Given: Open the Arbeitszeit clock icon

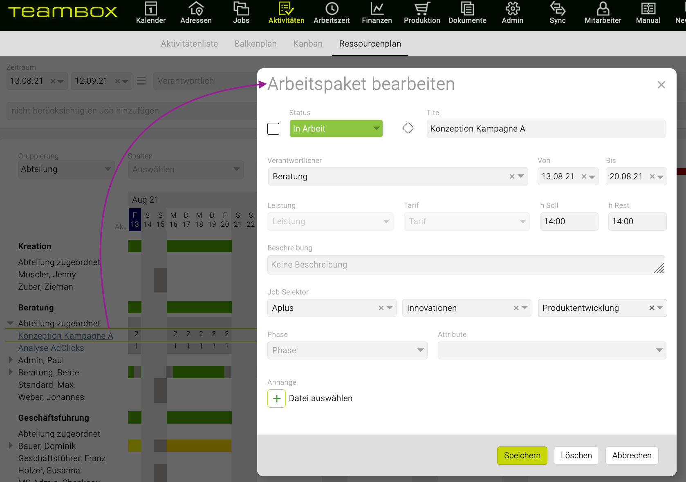Looking at the screenshot, I should 332,9.
